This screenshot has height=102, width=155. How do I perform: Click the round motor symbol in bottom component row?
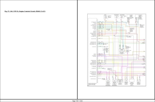(120, 81)
